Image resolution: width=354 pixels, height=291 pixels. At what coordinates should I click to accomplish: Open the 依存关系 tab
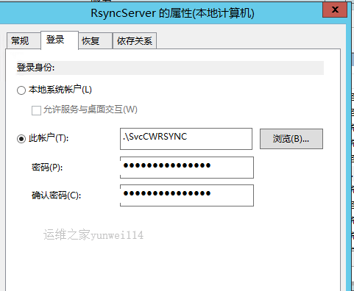(135, 40)
